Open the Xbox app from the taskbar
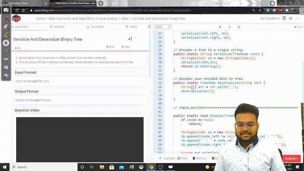 pyautogui.click(x=141, y=167)
